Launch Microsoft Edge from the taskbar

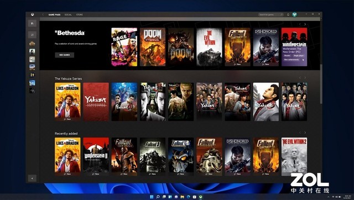[188, 197]
